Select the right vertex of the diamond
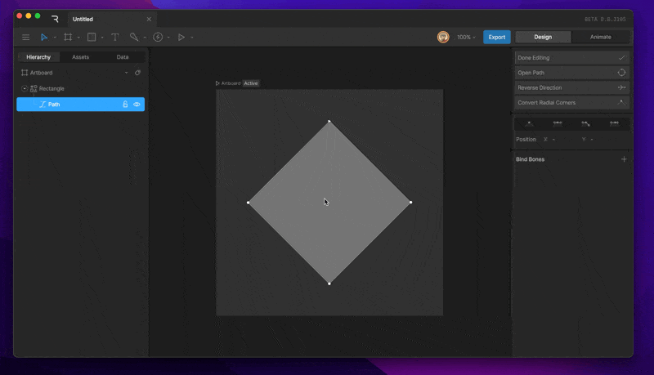Viewport: 654px width, 375px height. (411, 203)
